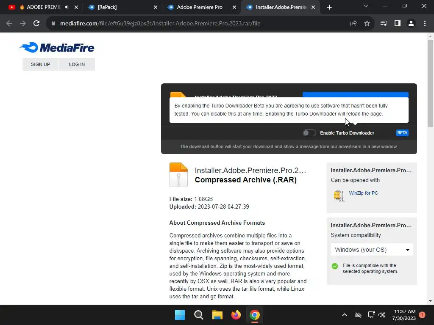Screen dimensions: 434x325
Task: Open Chrome's three-dot menu
Action: point(425,24)
